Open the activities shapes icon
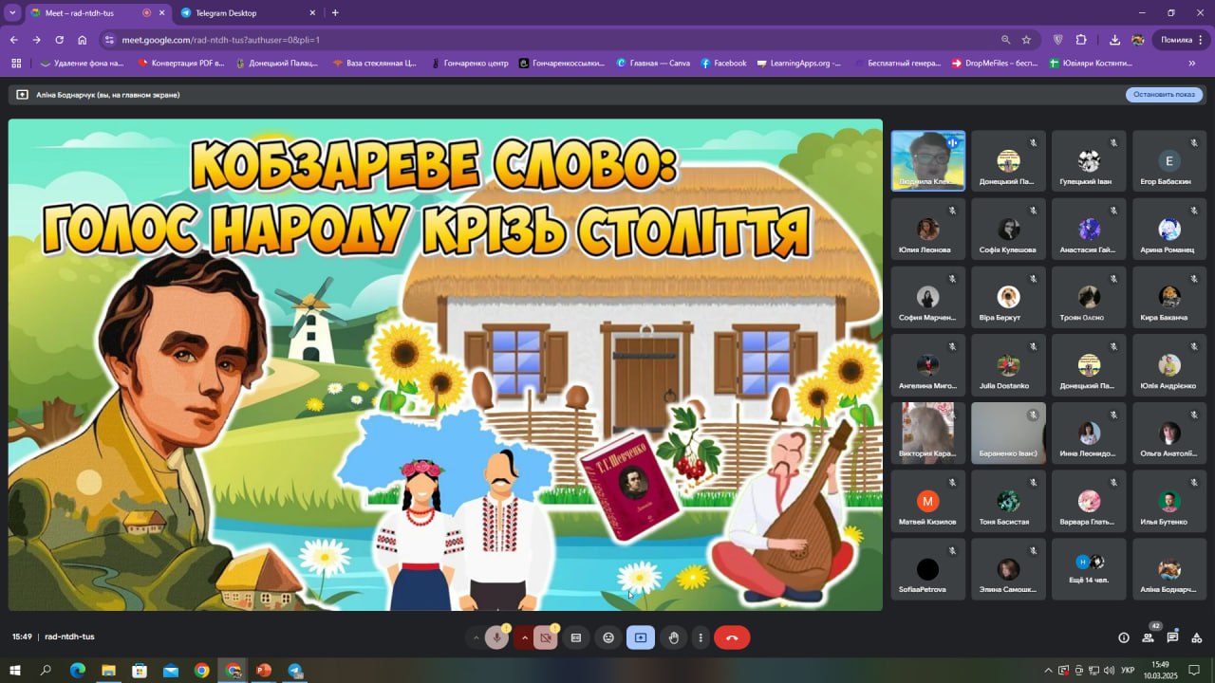The height and width of the screenshot is (683, 1215). 1197,637
